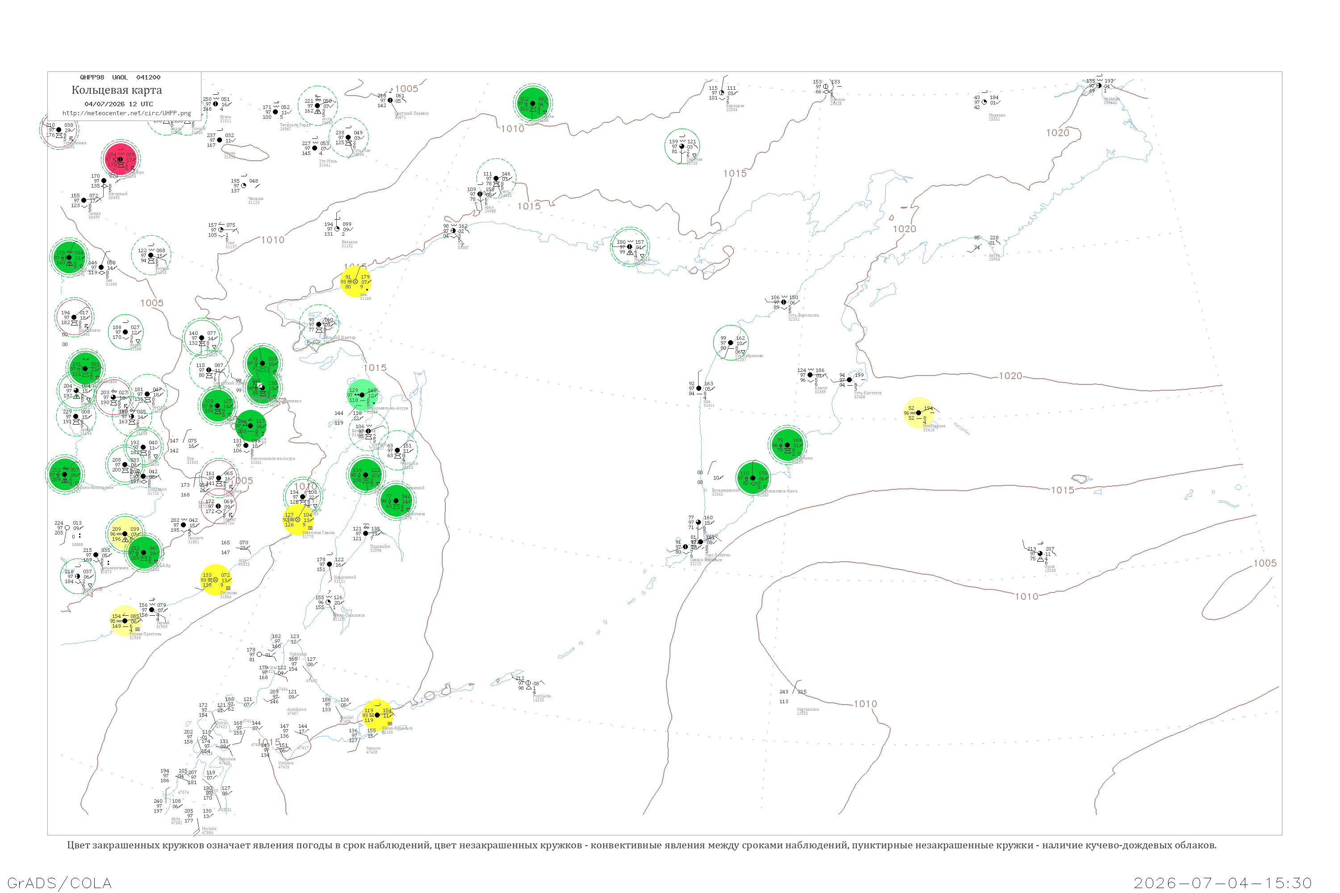Select the yellow Сосуново 31866 station marker
Screen dimensions: 1340x893
216,580
